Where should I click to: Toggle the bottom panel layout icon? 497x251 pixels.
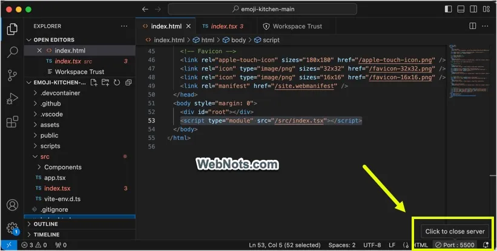click(460, 10)
